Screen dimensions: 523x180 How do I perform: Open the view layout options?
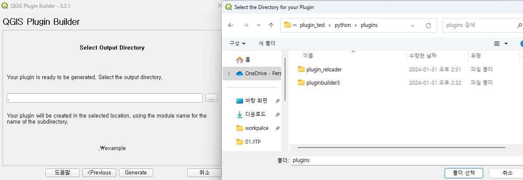497,44
